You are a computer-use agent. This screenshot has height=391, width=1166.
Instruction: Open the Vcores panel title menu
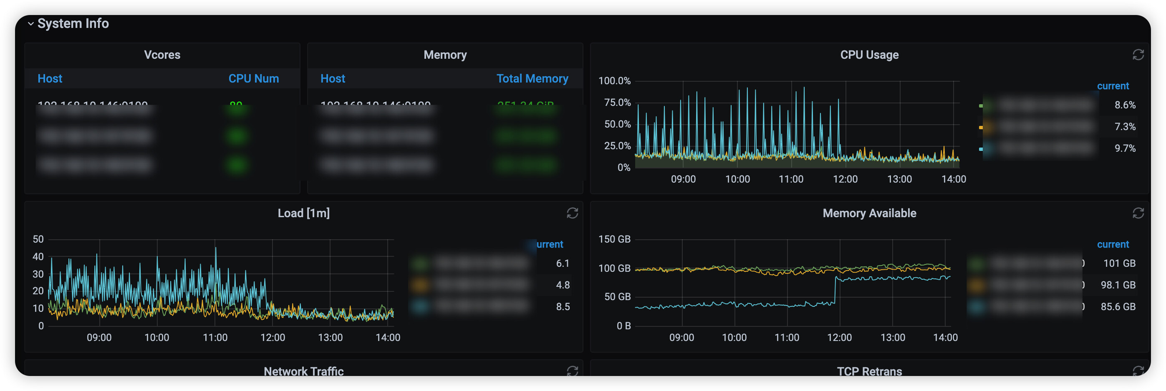pos(162,55)
